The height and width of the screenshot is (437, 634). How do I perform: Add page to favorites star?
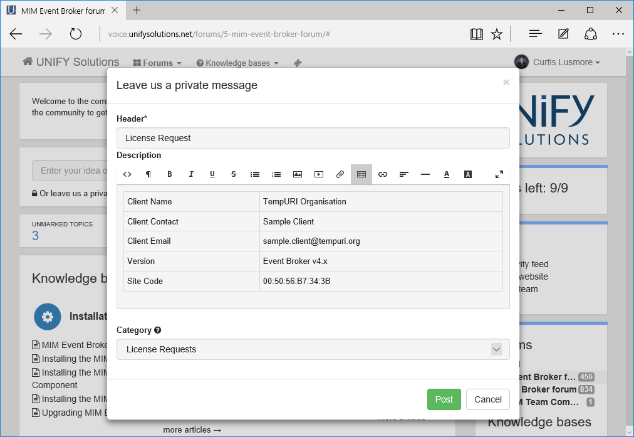(497, 34)
